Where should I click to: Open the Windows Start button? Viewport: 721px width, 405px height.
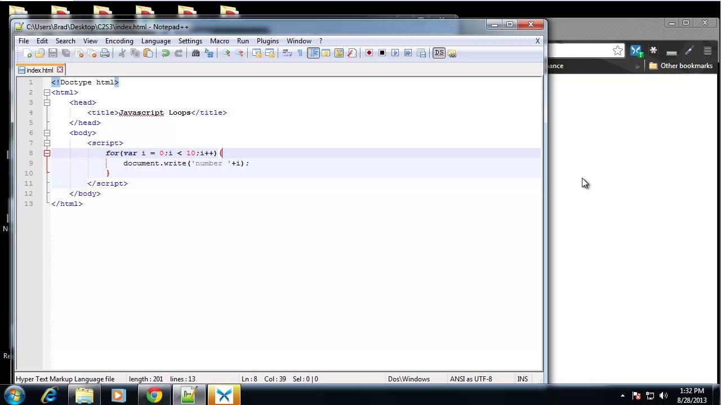tap(14, 395)
